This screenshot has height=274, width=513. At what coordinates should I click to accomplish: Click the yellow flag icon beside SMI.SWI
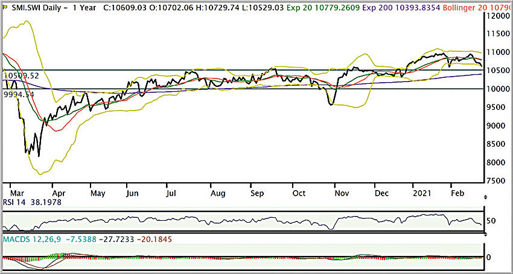(x=4, y=7)
